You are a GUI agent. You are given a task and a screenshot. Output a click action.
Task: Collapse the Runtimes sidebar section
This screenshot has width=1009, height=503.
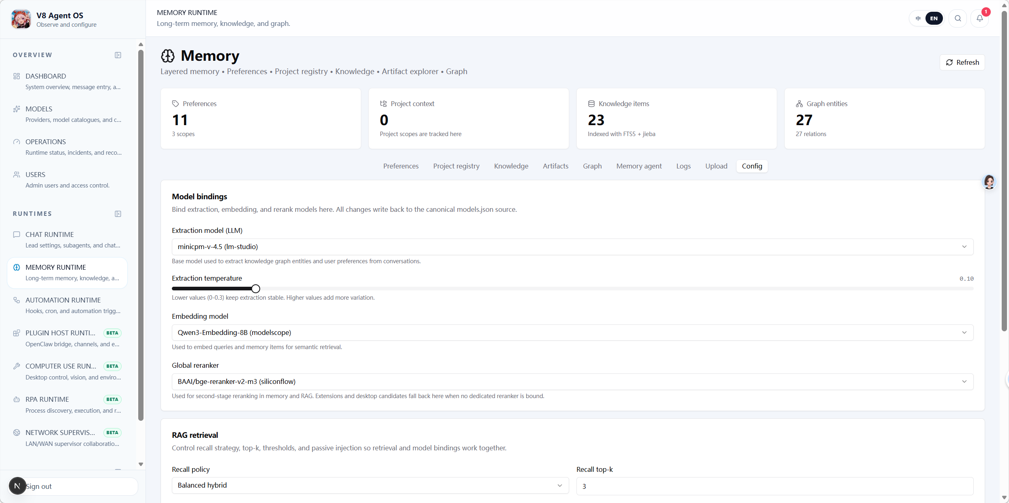(x=118, y=214)
